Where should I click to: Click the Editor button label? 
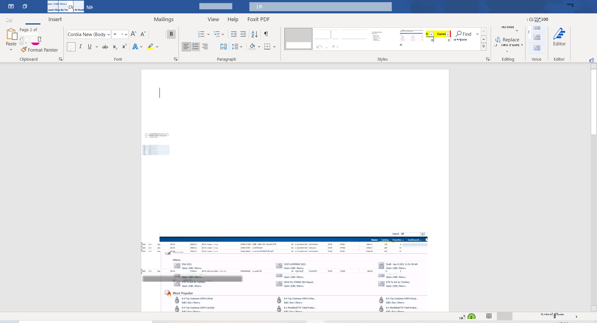[x=559, y=44]
